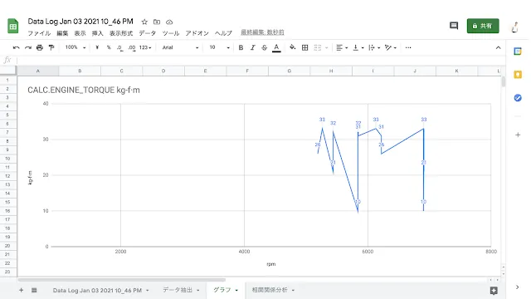Image resolution: width=531 pixels, height=299 pixels.
Task: Toggle strikethrough formatting
Action: coord(264,48)
